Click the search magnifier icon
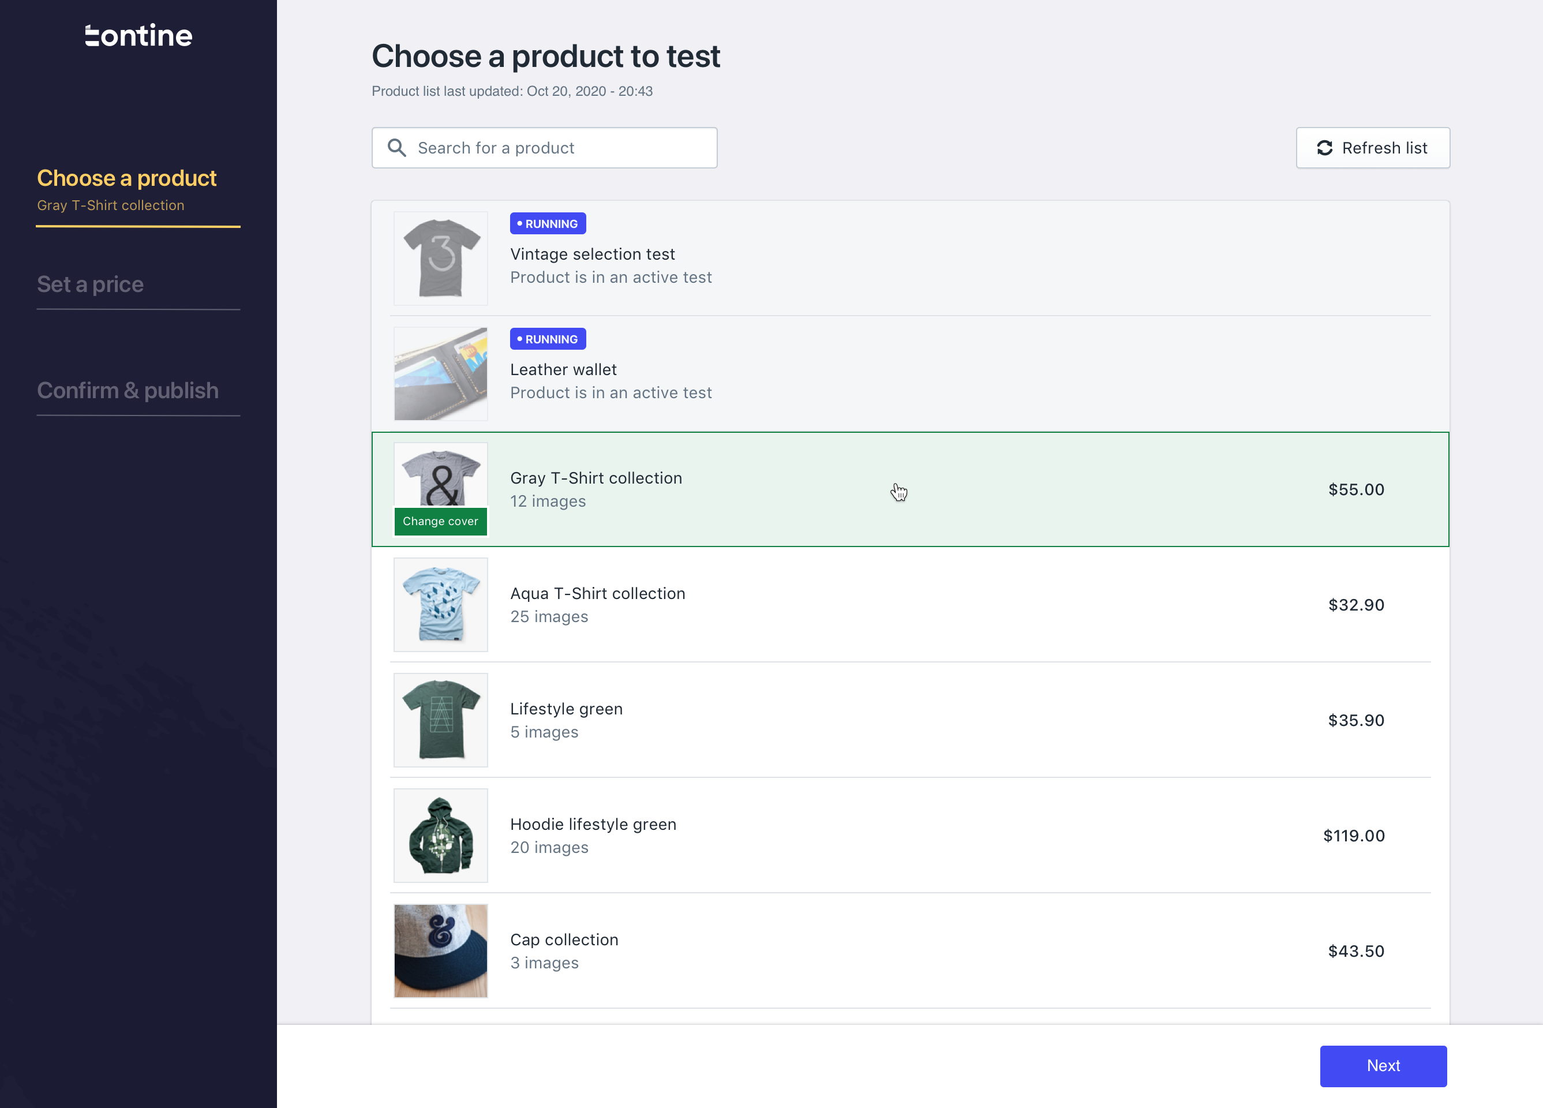The height and width of the screenshot is (1108, 1543). [396, 146]
